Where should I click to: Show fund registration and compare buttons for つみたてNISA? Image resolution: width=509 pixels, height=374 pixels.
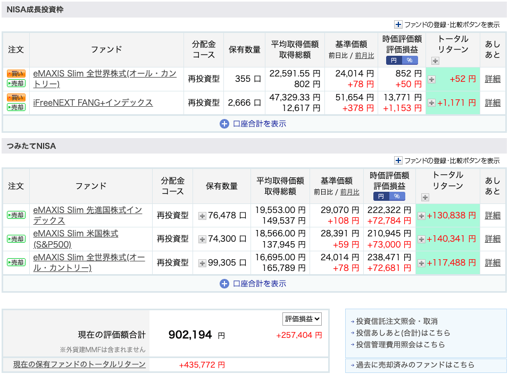click(447, 160)
